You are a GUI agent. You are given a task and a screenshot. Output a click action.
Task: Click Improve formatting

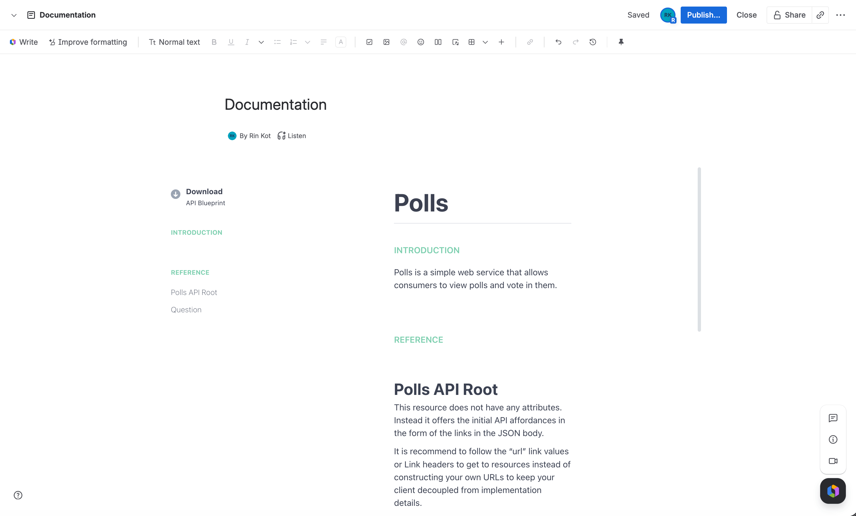[x=88, y=42]
